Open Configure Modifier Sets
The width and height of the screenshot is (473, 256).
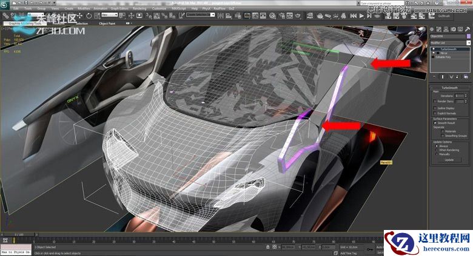[x=466, y=77]
